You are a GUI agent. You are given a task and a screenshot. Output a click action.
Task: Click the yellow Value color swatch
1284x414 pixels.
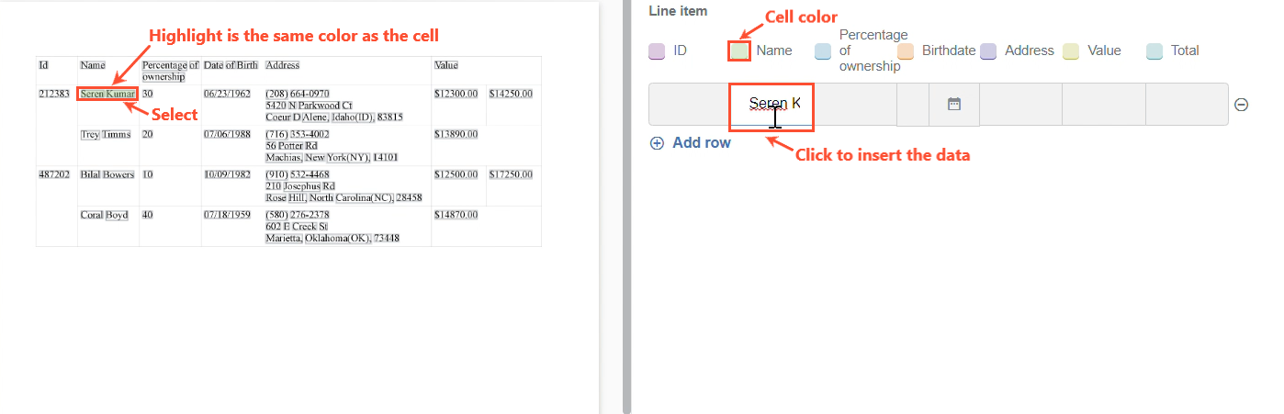click(x=1071, y=51)
